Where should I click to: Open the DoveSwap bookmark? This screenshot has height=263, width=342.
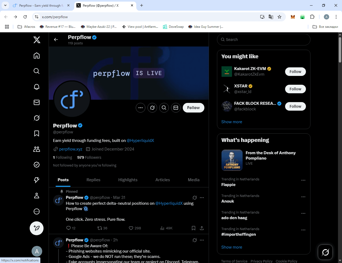click(173, 27)
